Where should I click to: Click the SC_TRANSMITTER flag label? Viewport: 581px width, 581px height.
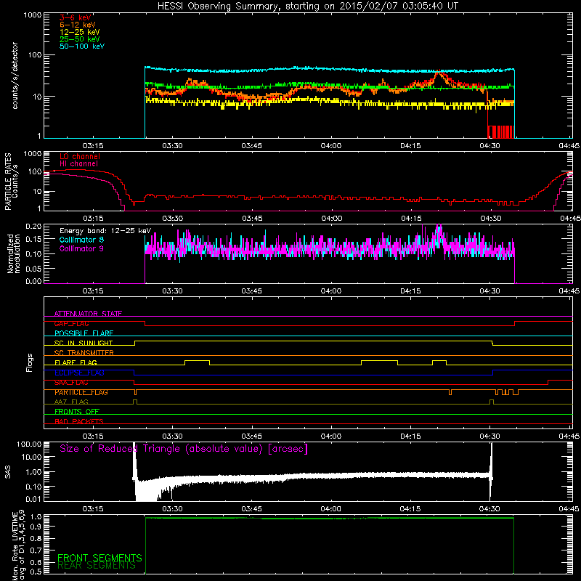[84, 353]
